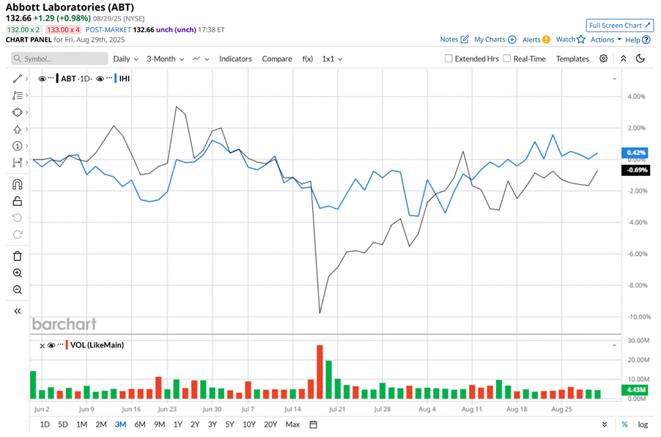Select the Max range tab
Viewport: 661px width, 437px height.
point(292,425)
